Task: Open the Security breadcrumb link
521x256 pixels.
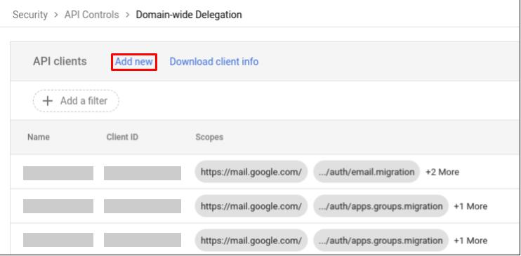Action: point(30,15)
